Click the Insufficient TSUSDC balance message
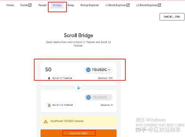This screenshot has height=137, width=185. click(67, 121)
